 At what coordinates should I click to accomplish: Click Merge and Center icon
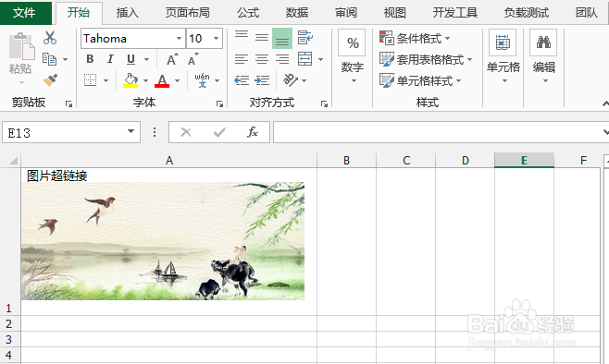click(304, 59)
